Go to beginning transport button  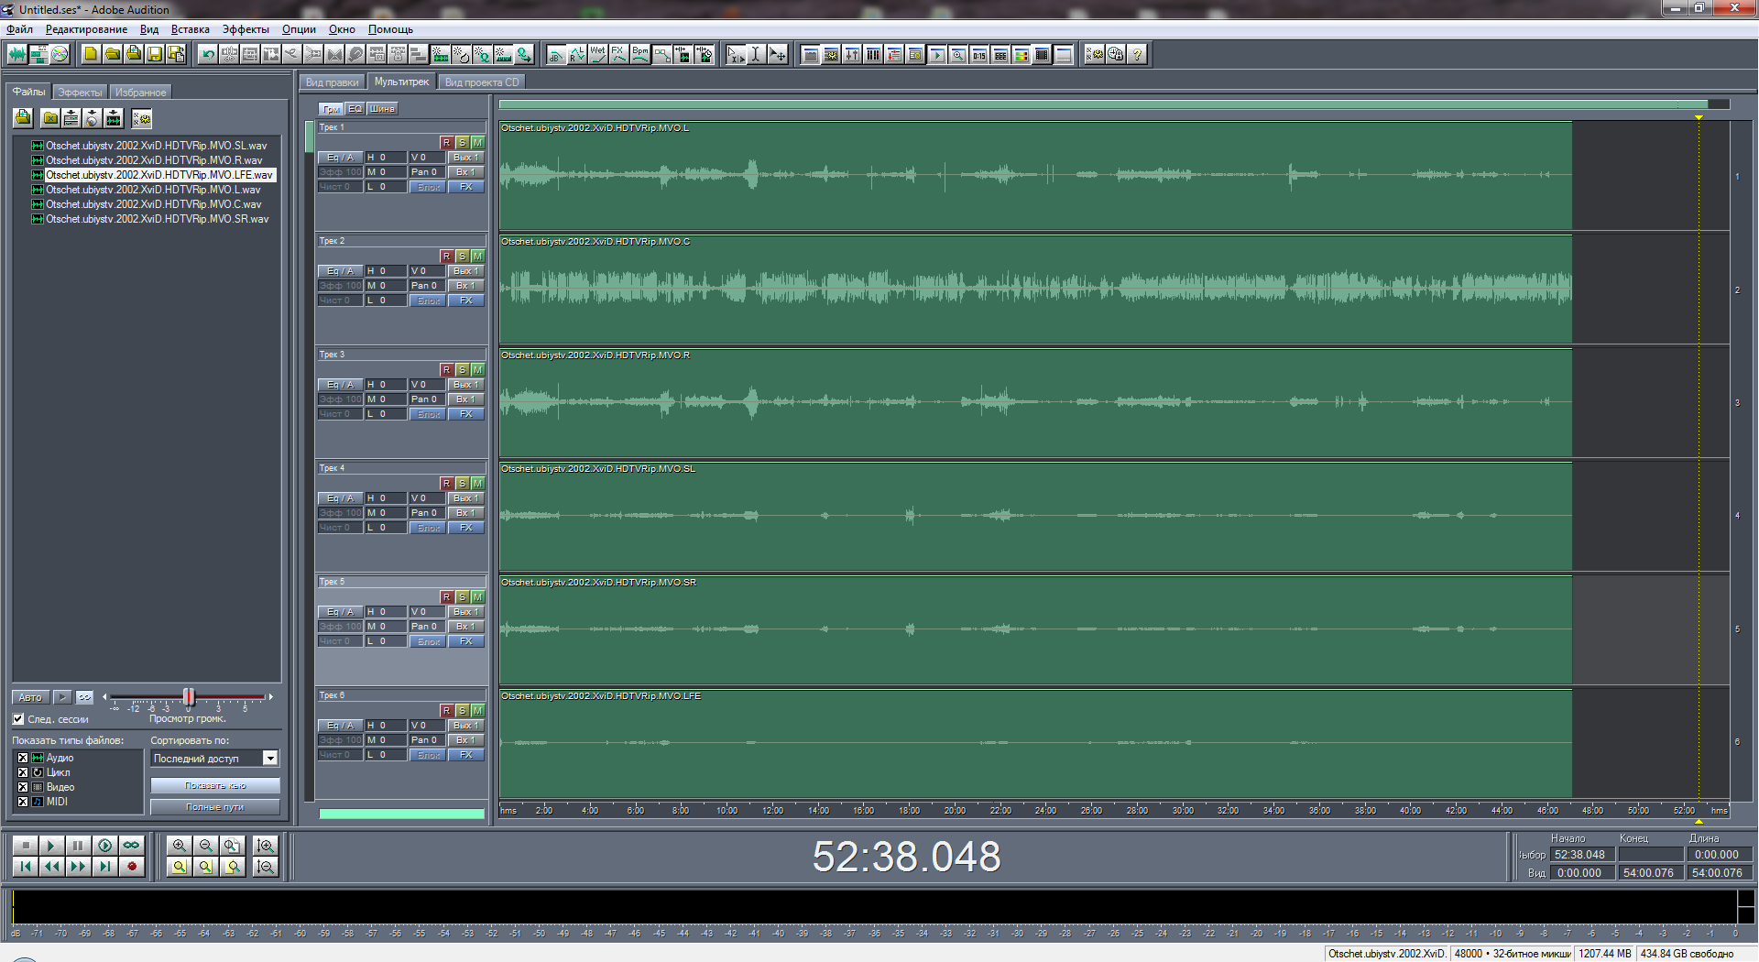coord(25,867)
